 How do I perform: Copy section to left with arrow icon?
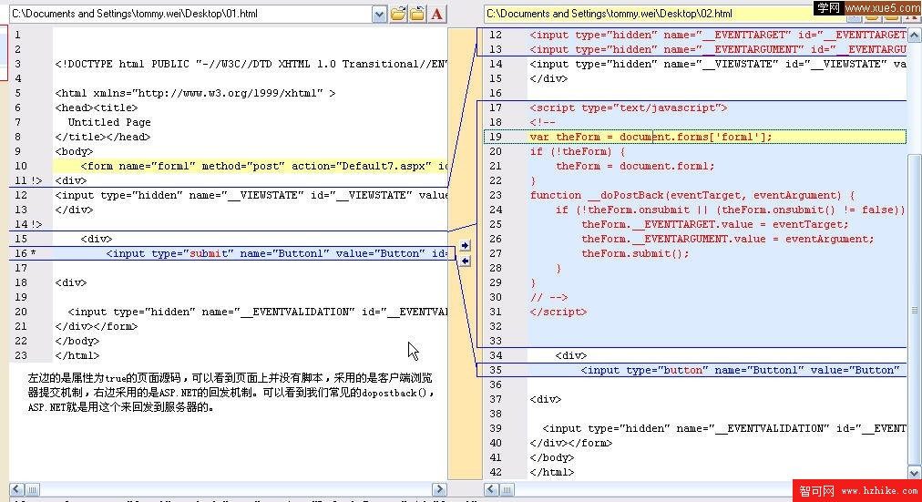pyautogui.click(x=466, y=261)
